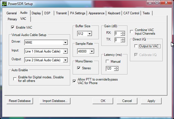Select the Tests tab
Image resolution: width=174 pixels, height=119 pixels.
click(146, 13)
